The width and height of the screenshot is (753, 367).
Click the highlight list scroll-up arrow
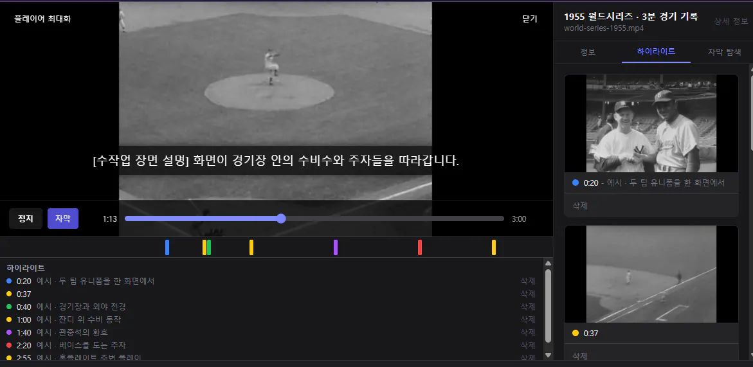pos(548,263)
